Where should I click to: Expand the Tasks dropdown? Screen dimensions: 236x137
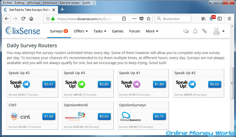(x=100, y=31)
